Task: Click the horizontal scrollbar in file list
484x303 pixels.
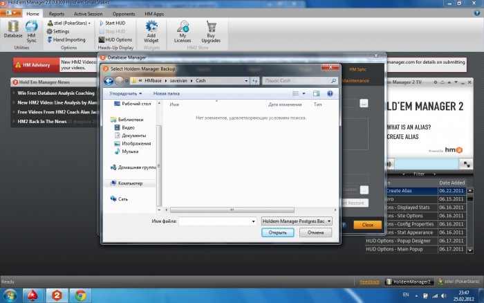Action: click(x=232, y=210)
